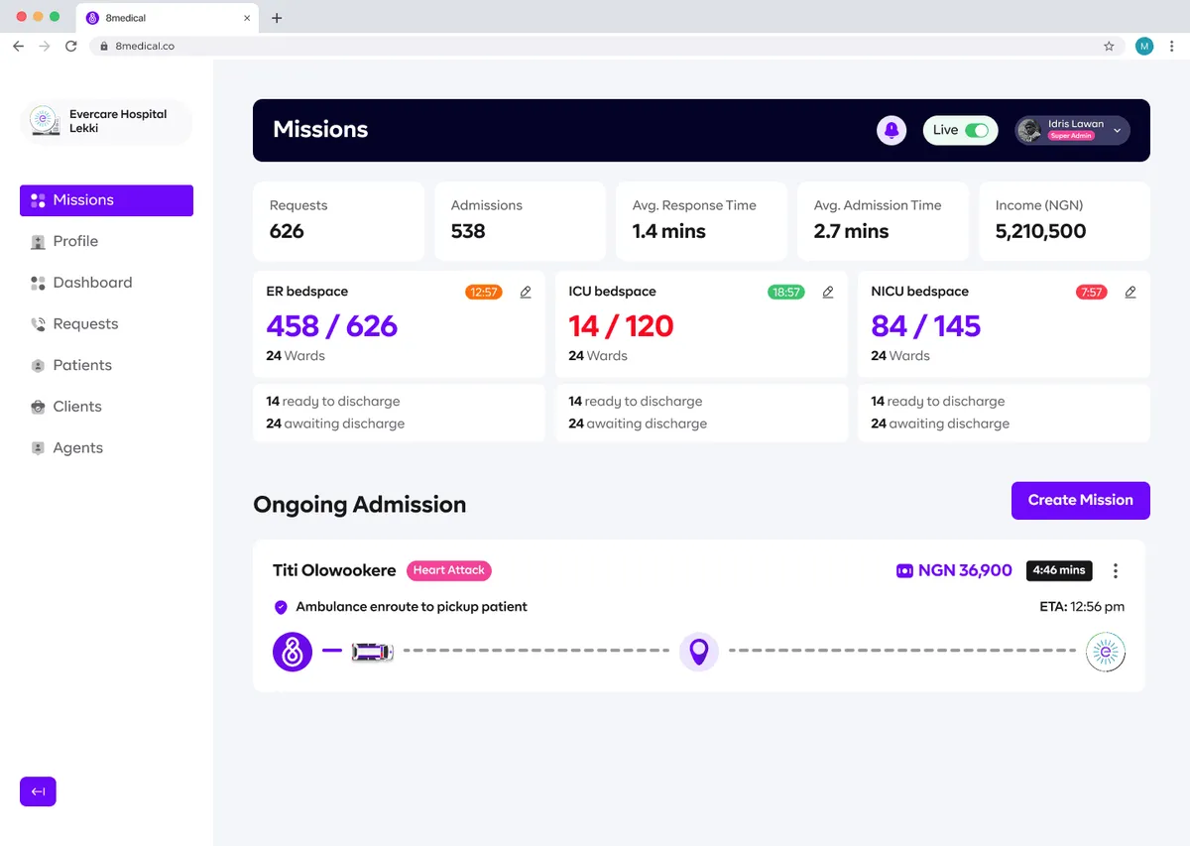Click the browser back arrow
This screenshot has height=846, width=1190.
tap(18, 46)
